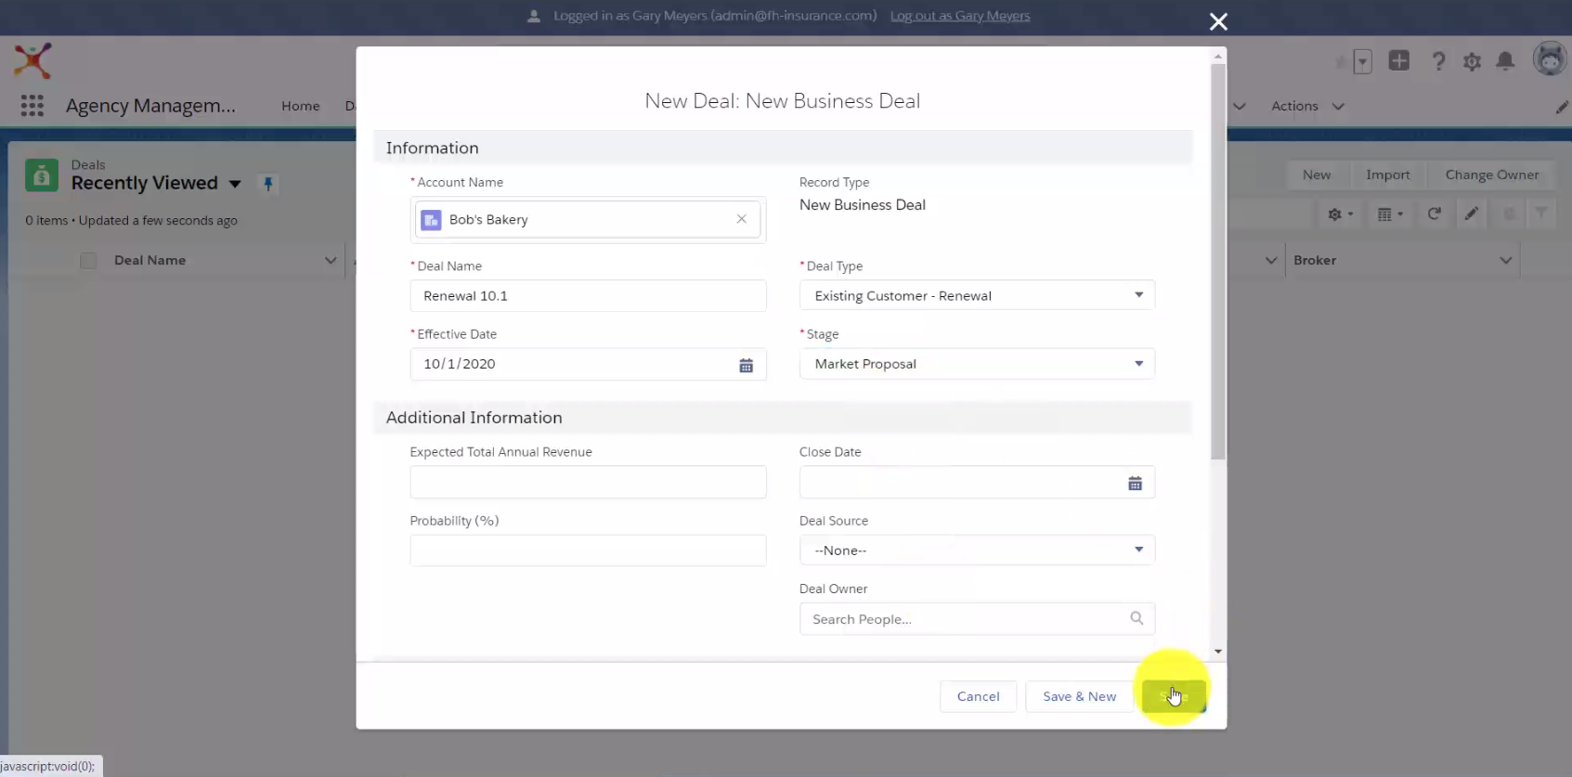Click the Additional Information section heading
1572x777 pixels.
(474, 418)
